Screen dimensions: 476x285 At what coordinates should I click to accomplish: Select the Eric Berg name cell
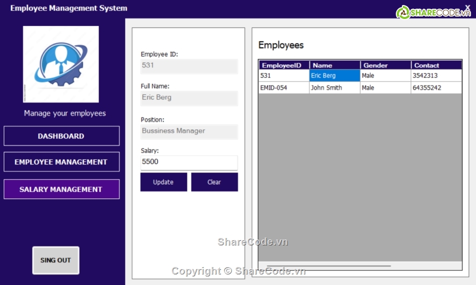click(335, 75)
